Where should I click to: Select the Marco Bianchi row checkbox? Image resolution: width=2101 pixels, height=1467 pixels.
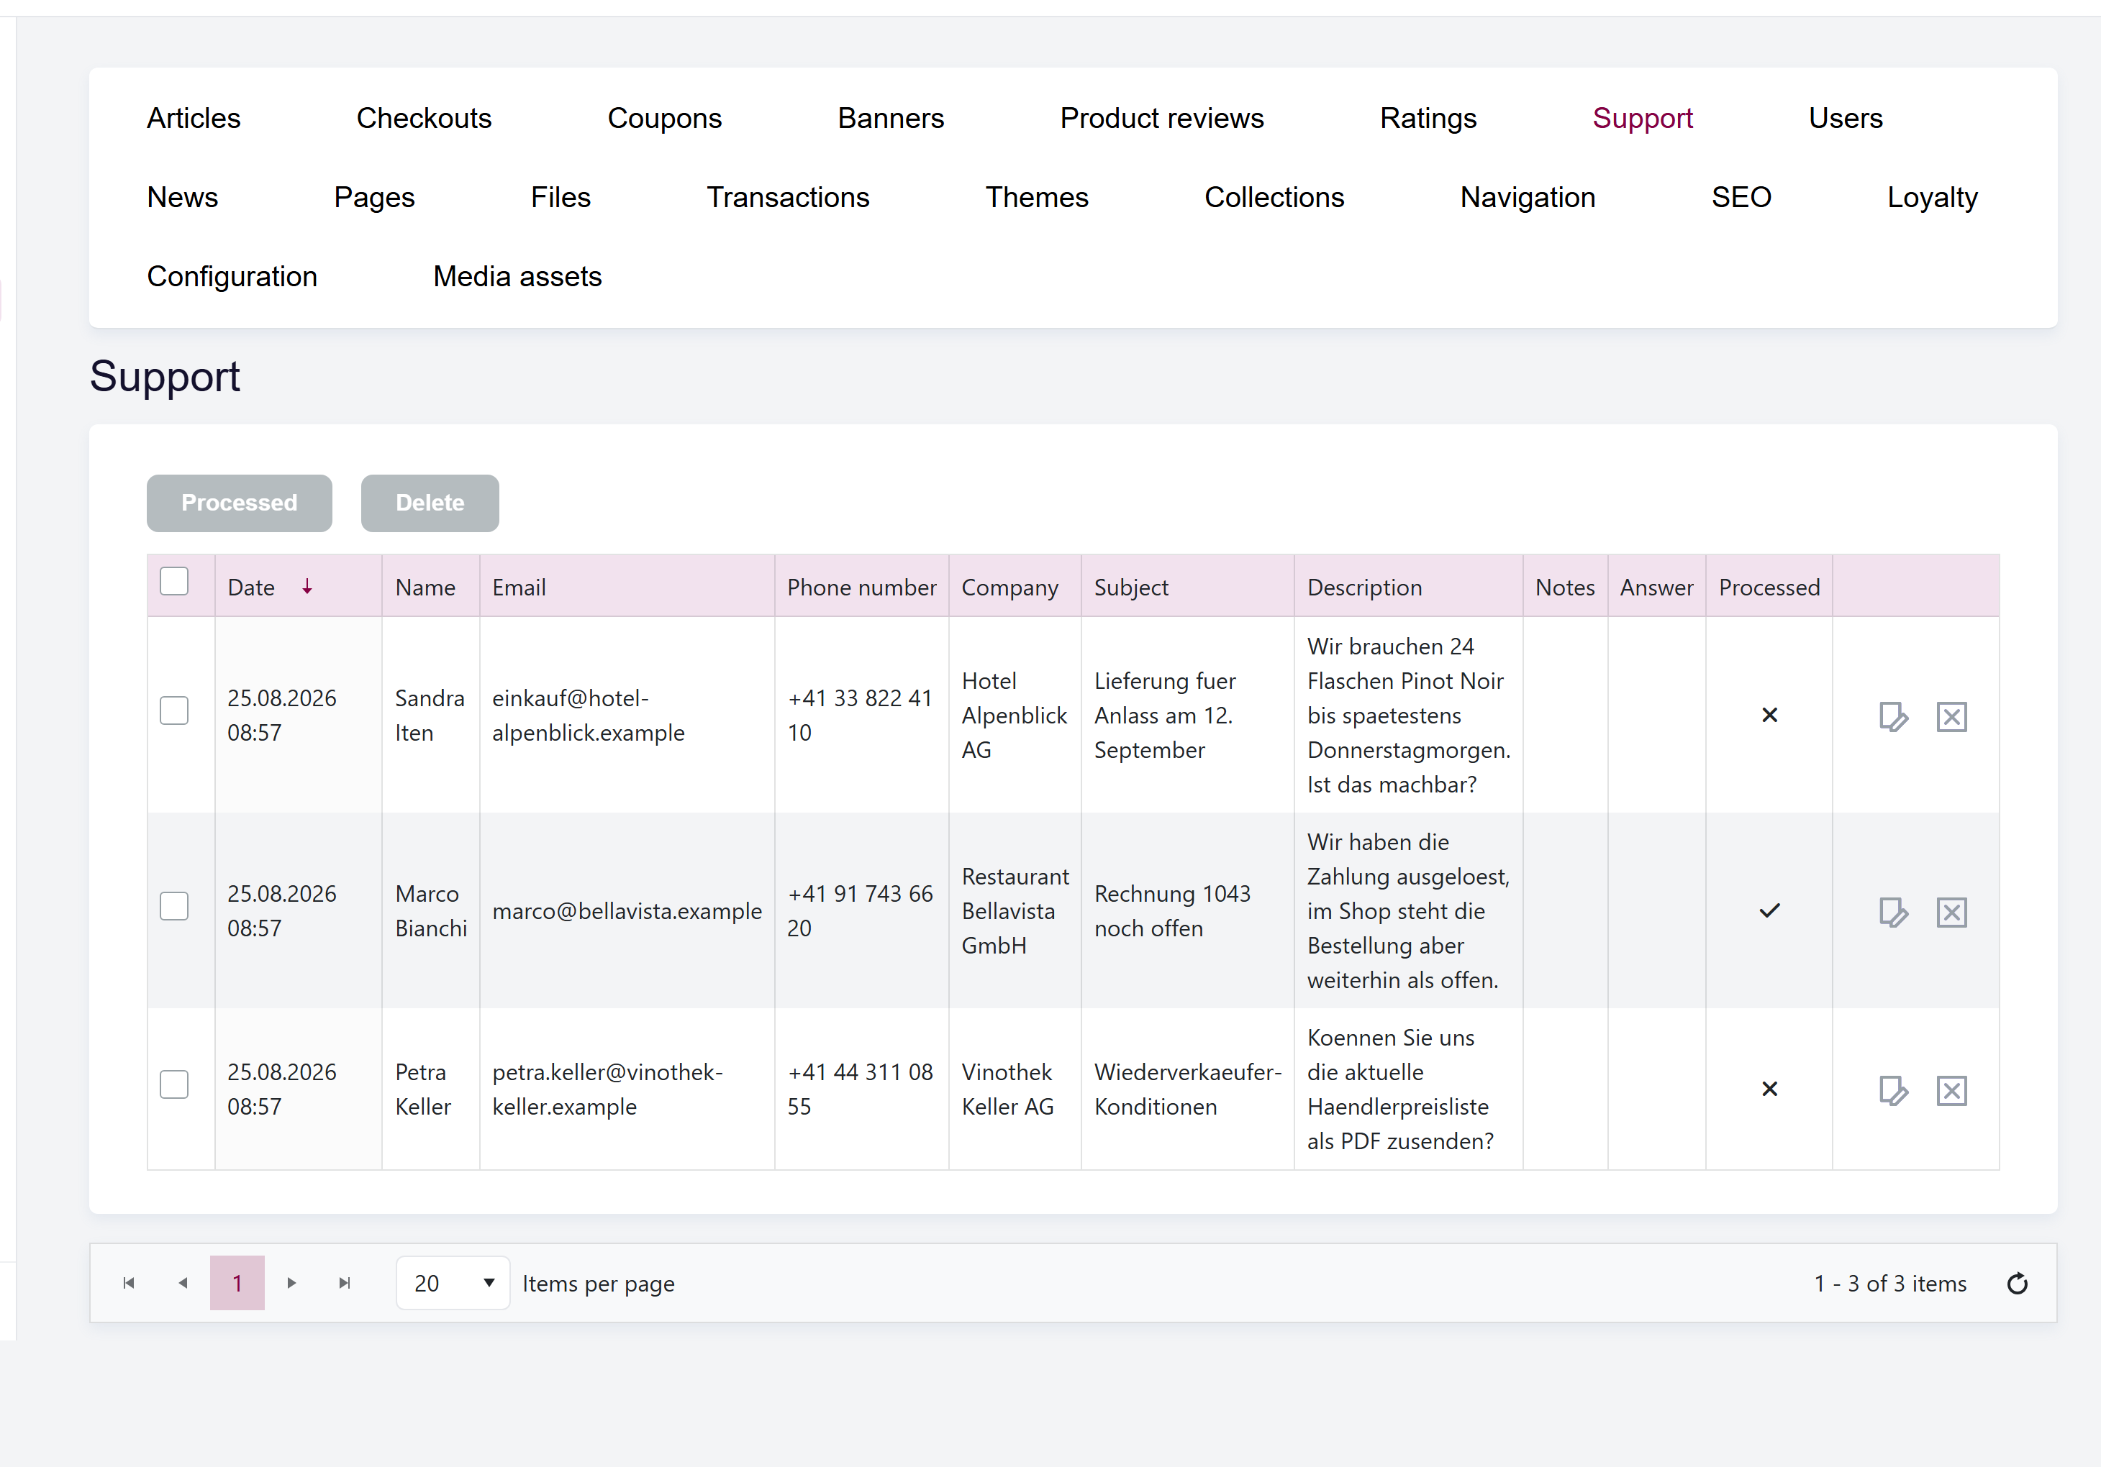[174, 906]
